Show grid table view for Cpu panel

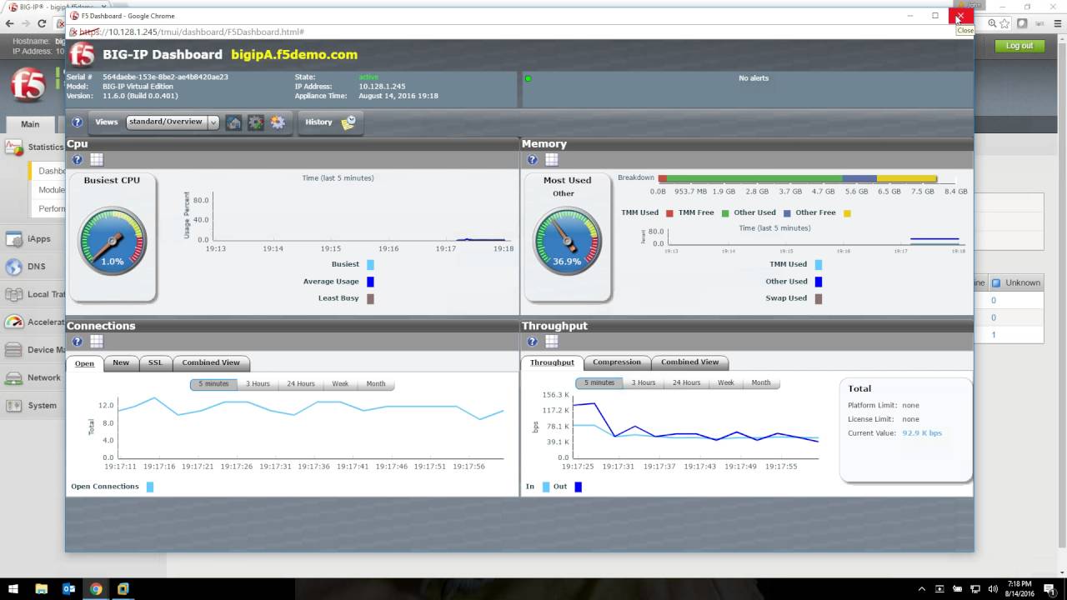(x=97, y=160)
